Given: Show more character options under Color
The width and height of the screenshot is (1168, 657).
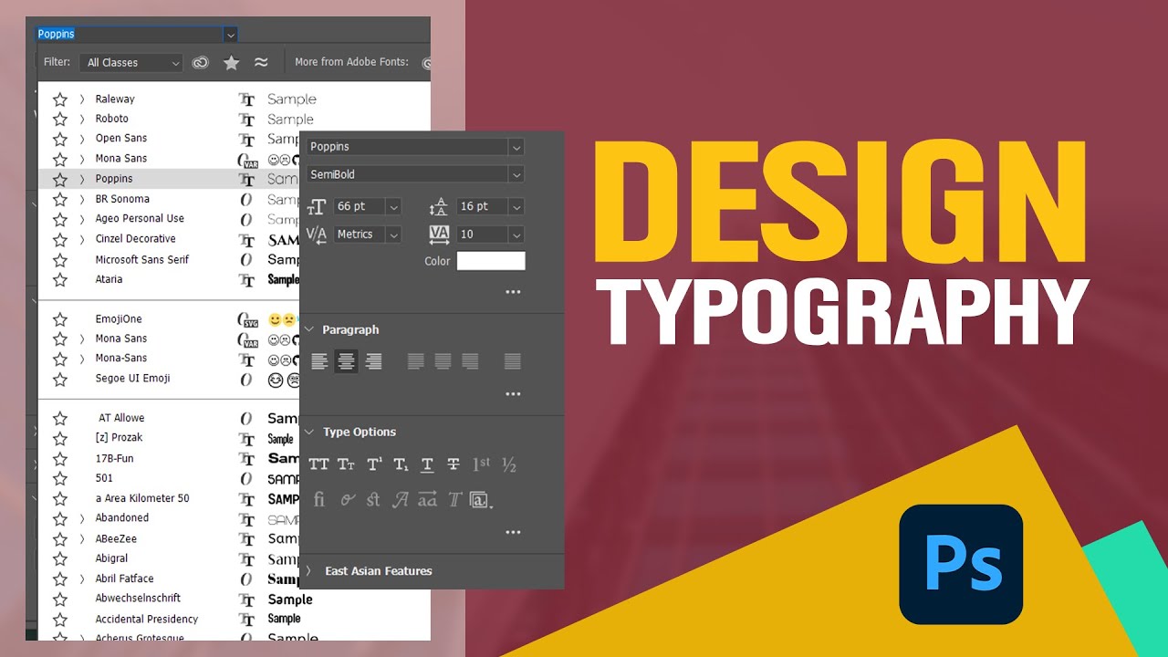Looking at the screenshot, I should [x=513, y=292].
